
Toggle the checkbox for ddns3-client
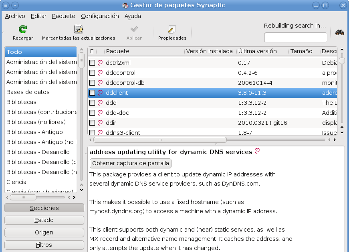tap(92, 132)
